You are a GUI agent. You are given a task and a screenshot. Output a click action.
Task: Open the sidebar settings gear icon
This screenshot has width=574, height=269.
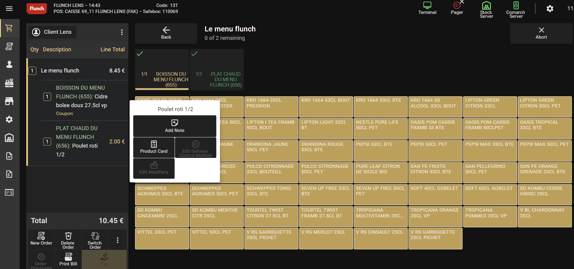coord(9,119)
